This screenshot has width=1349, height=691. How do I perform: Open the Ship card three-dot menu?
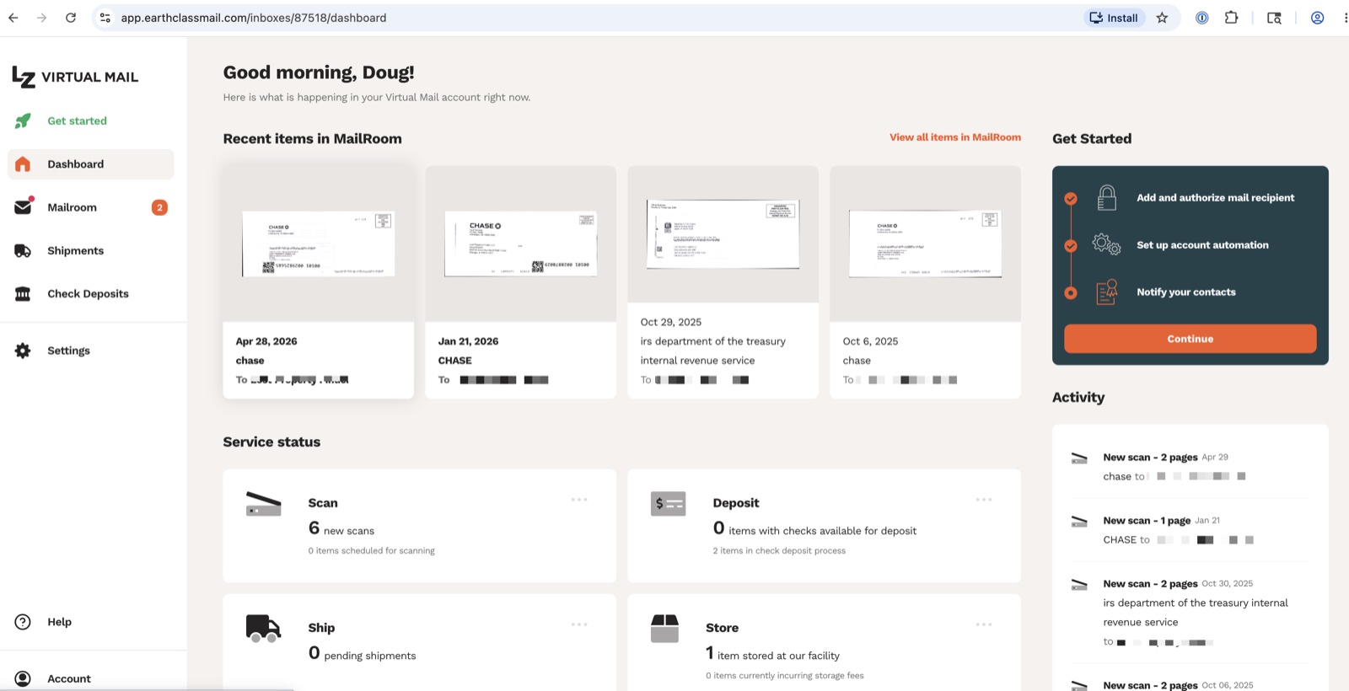(x=579, y=624)
